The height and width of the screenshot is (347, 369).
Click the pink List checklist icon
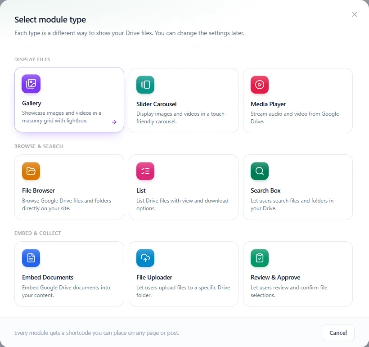[x=145, y=171]
